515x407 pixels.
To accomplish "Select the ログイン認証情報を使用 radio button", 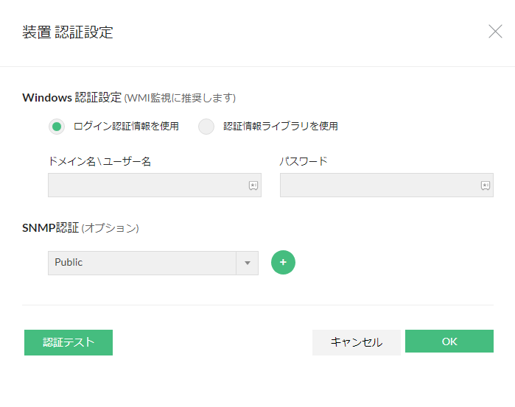I will pyautogui.click(x=57, y=127).
